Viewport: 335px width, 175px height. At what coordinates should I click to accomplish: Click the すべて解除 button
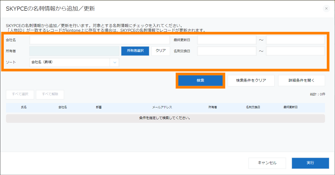(50, 94)
